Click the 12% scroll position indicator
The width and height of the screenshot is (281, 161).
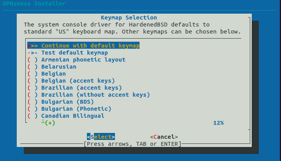[x=219, y=123]
